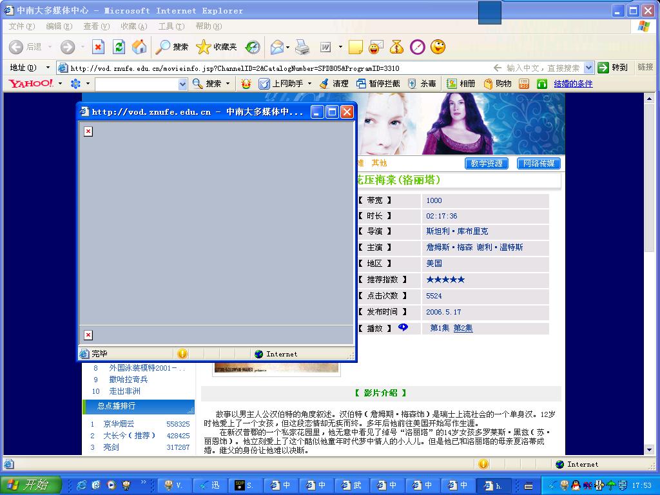Click the money bag toolbar icon

pos(396,46)
